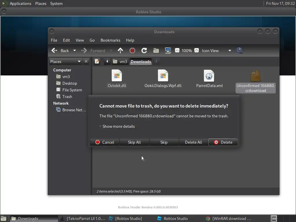Switch to TeknoParrot UI taskbar entry
296x222 pixels.
tap(83, 219)
